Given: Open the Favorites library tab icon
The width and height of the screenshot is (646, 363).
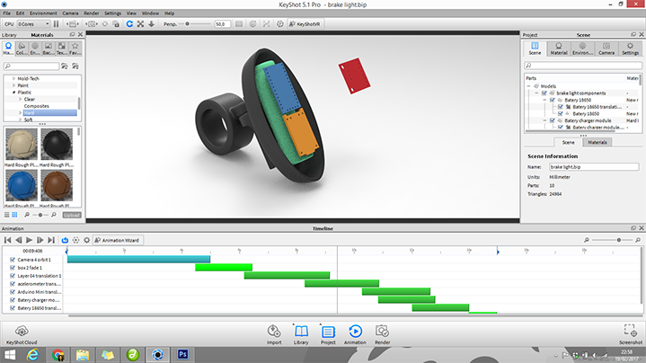Looking at the screenshot, I should tap(75, 49).
